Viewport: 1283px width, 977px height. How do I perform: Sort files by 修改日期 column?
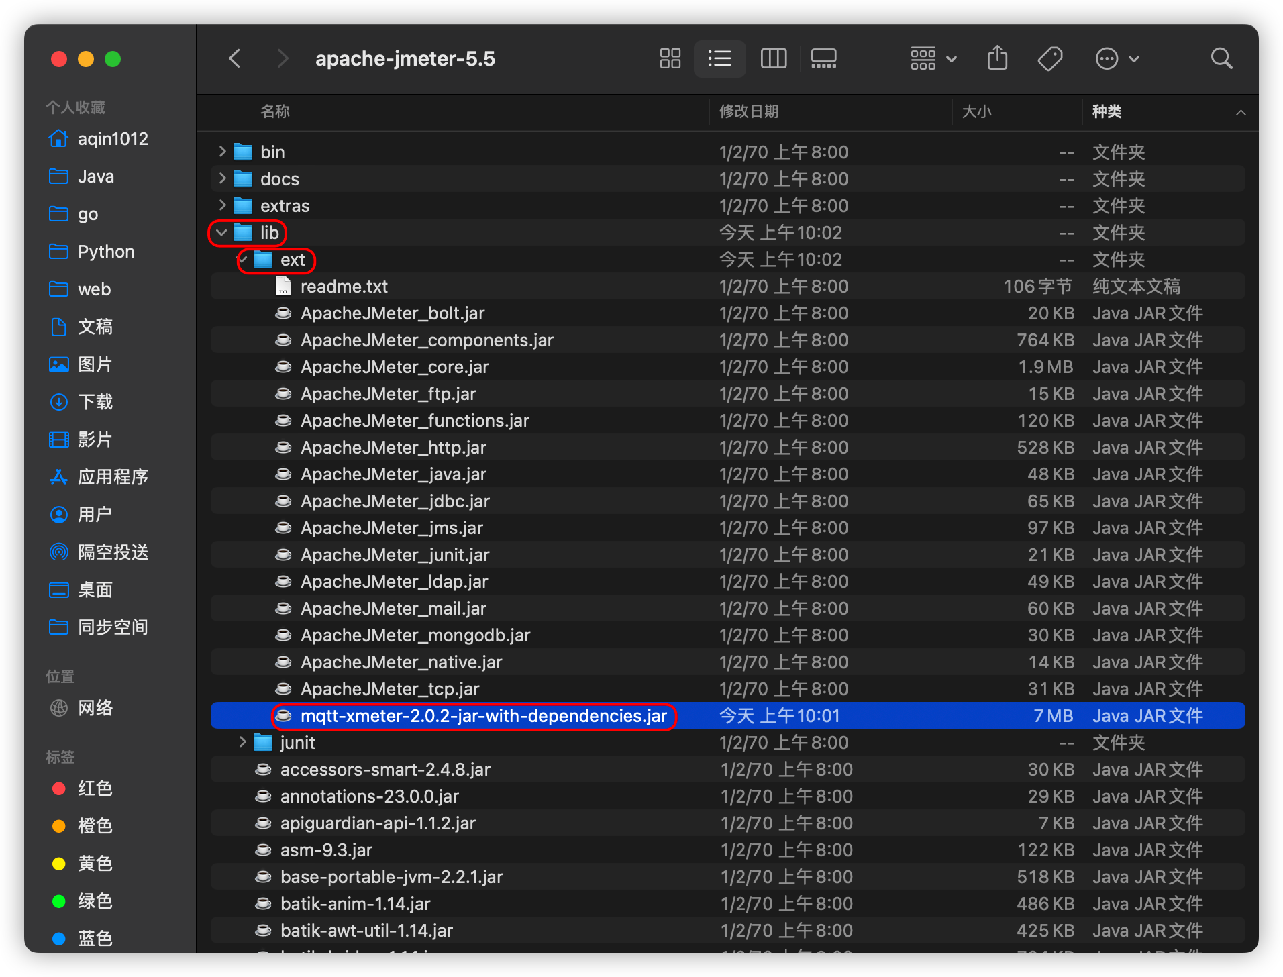pyautogui.click(x=749, y=111)
